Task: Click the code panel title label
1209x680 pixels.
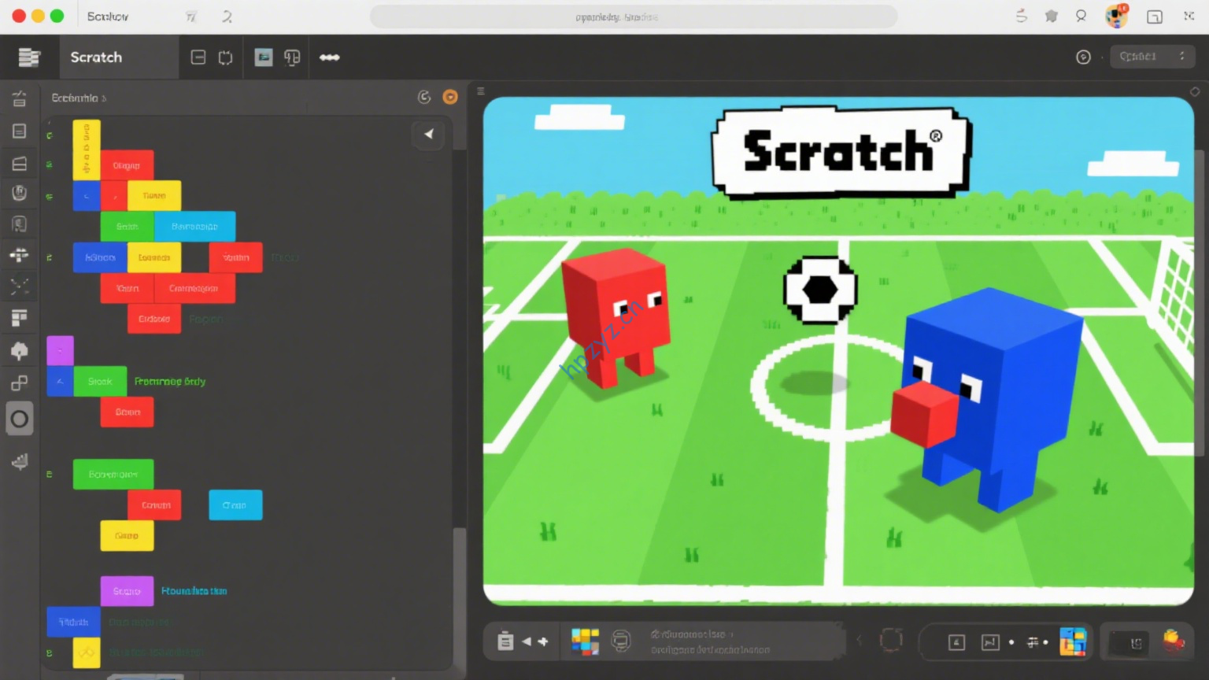Action: click(79, 98)
